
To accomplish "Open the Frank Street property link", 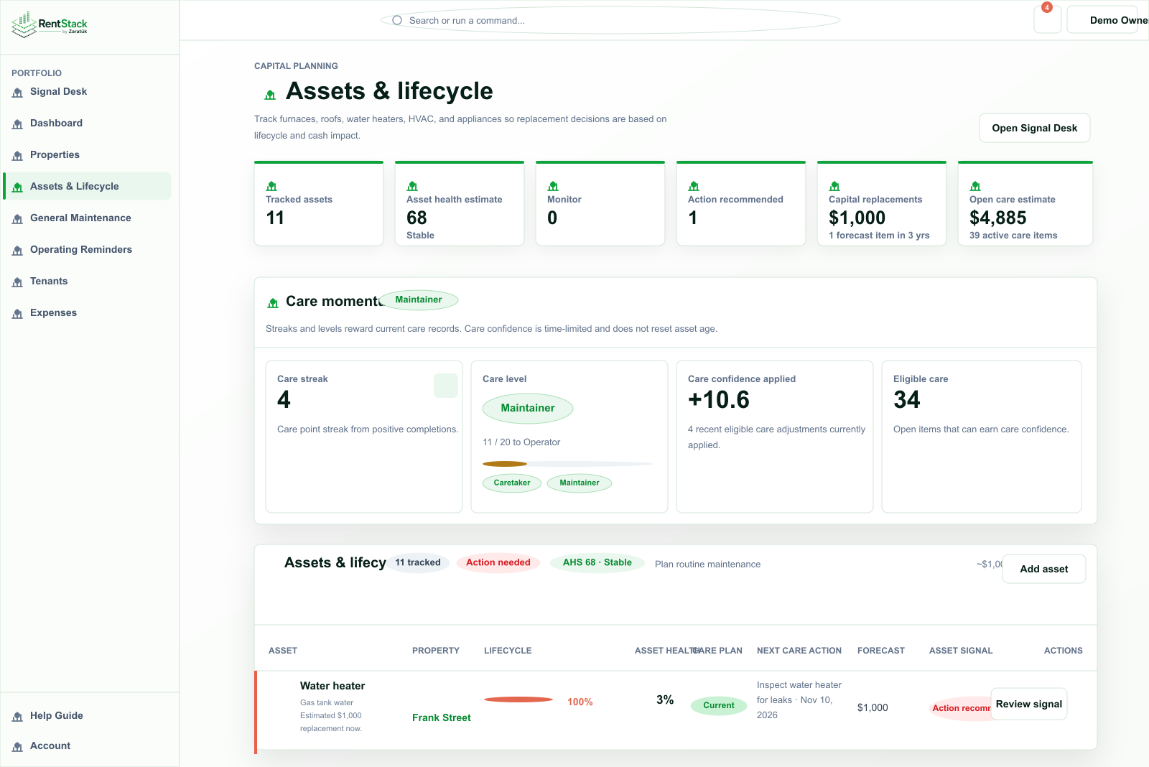I will pyautogui.click(x=442, y=717).
